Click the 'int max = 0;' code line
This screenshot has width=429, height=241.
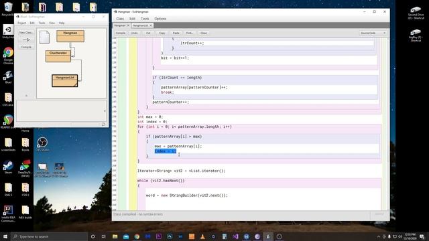point(150,117)
